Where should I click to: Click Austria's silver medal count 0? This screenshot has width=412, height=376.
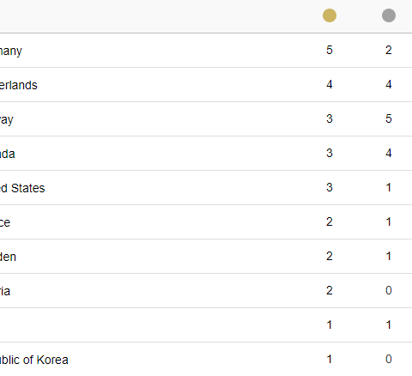click(388, 290)
